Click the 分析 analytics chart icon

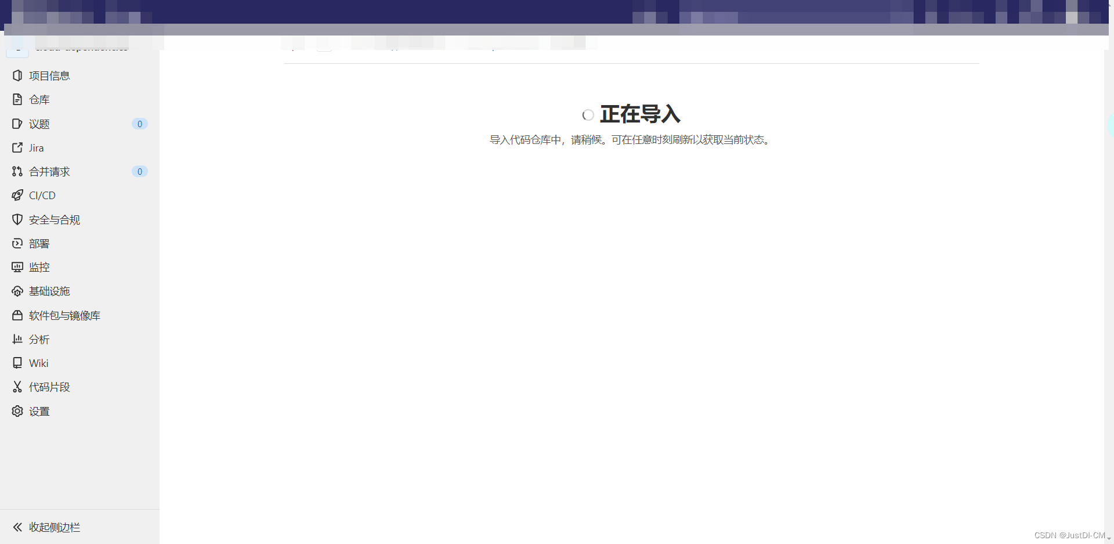pos(17,339)
